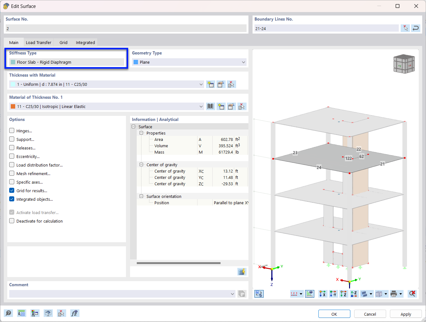426x322 pixels.
Task: Click the solid display mode icon
Action: point(364,294)
